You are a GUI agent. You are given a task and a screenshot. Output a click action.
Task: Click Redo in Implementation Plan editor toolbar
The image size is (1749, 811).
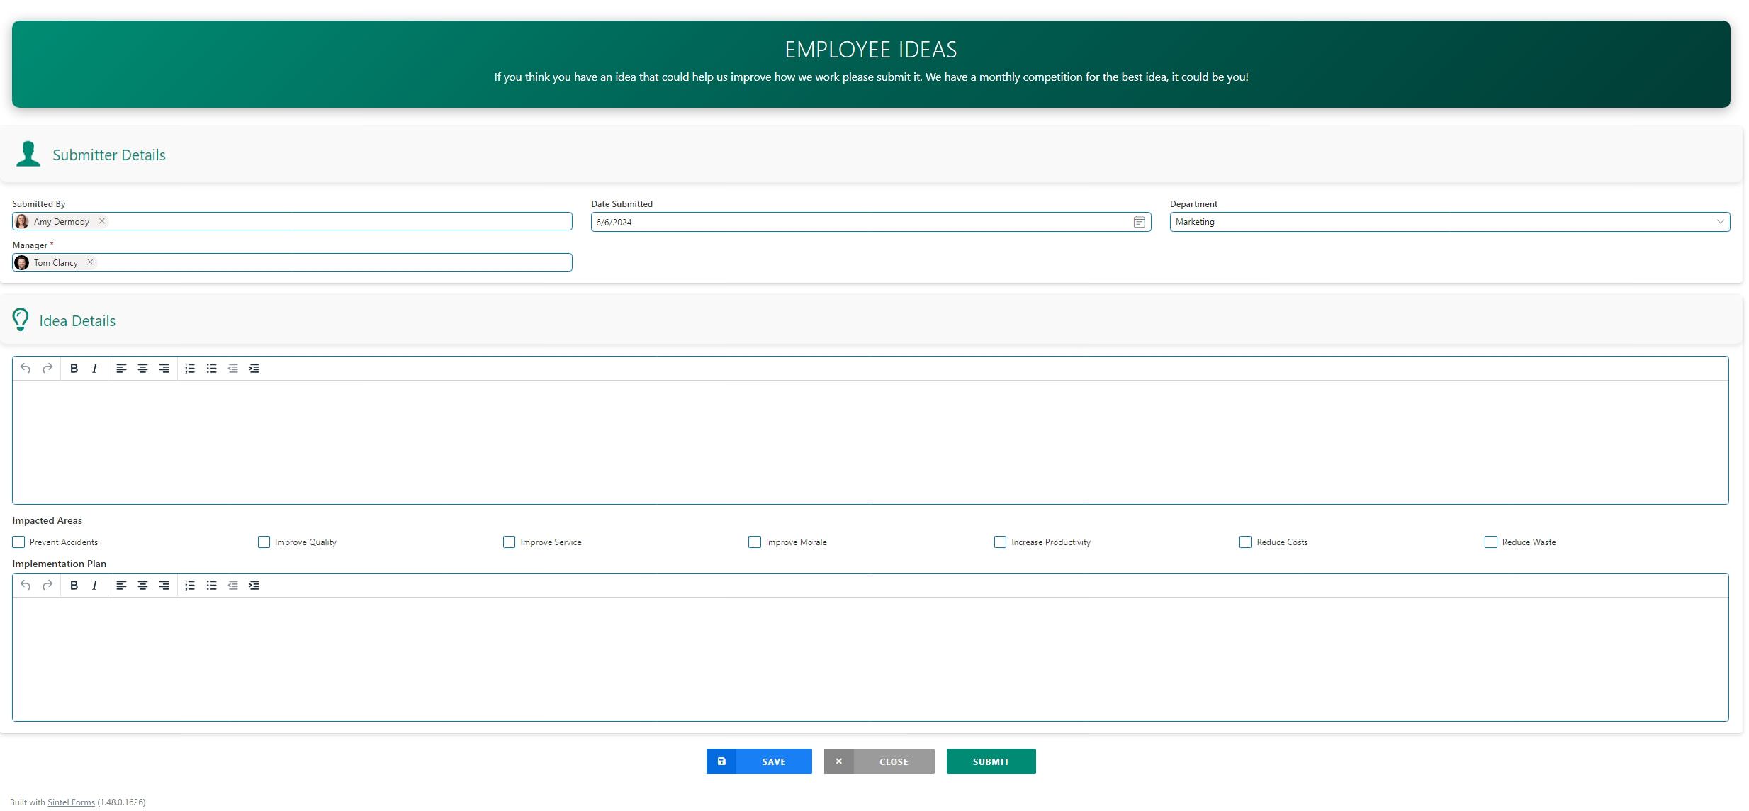47,586
